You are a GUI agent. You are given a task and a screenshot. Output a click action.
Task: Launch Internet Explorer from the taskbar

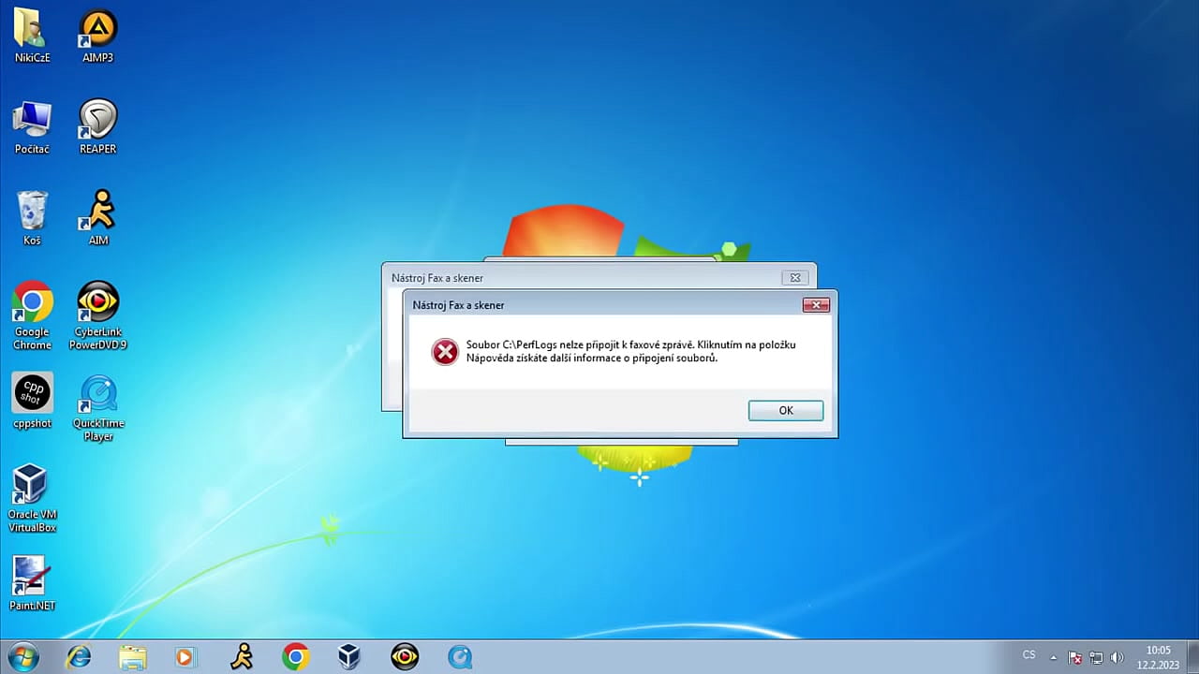(79, 656)
